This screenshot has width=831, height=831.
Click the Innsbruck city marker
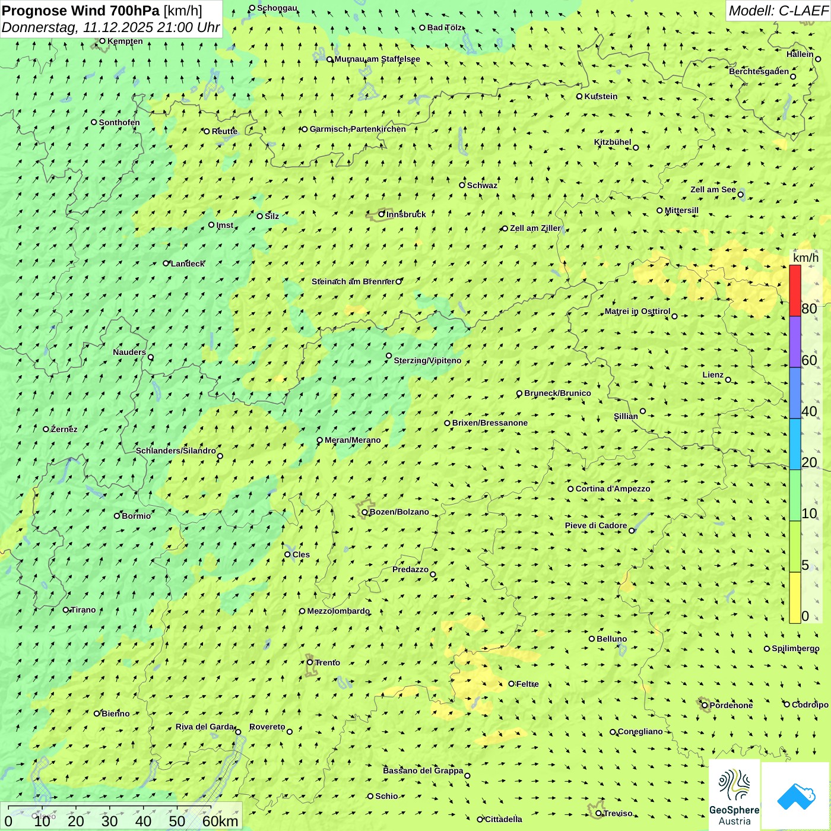382,214
